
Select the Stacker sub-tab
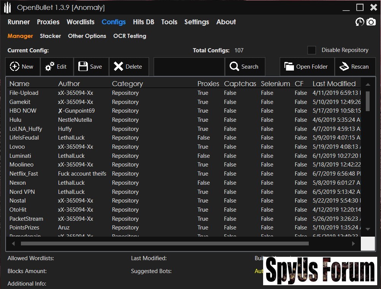pos(50,36)
